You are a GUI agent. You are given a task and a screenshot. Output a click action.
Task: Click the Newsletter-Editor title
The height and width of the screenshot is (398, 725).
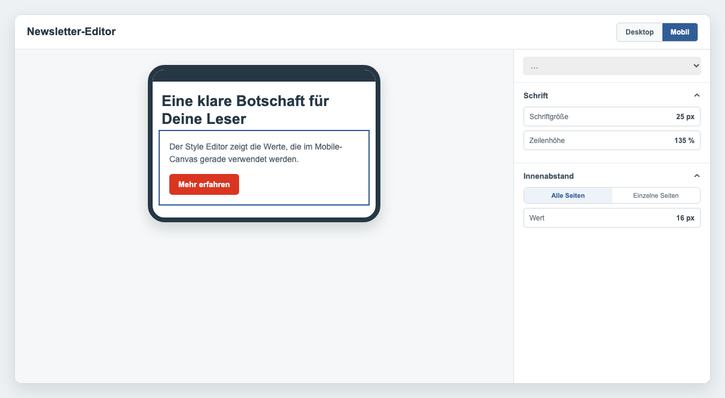(72, 32)
